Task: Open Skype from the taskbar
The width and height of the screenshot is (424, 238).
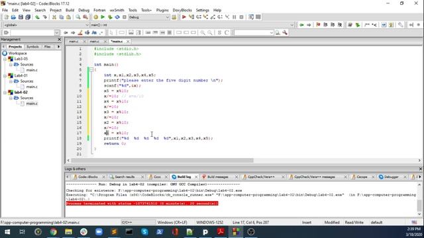Action: 144,232
